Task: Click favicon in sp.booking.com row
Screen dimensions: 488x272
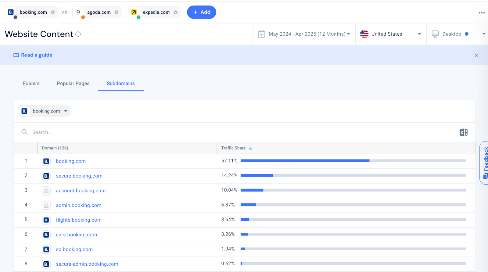Action: point(46,249)
